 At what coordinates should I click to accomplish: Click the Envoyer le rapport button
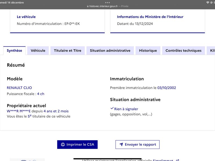click(x=138, y=144)
